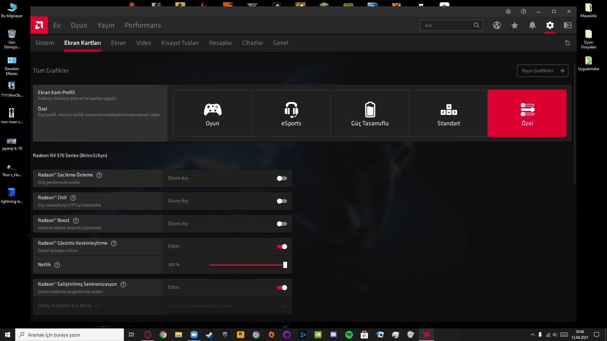Open Windows notification center icon
Image resolution: width=607 pixels, height=341 pixels.
coord(597,335)
